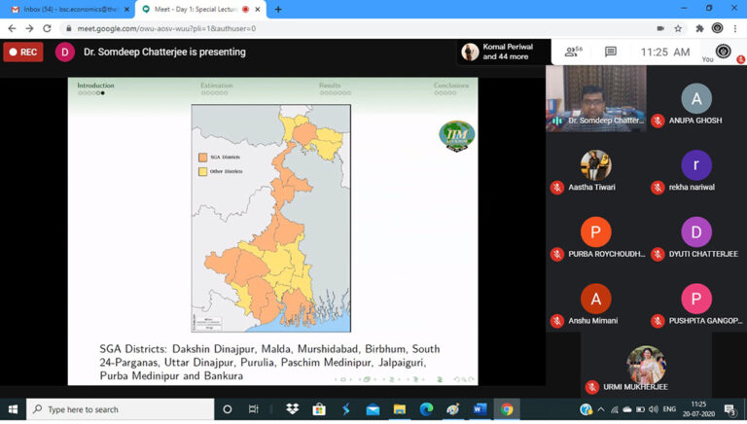Screen dimensions: 747x424
Task: Click the red REC recording indicator
Action: click(x=23, y=53)
